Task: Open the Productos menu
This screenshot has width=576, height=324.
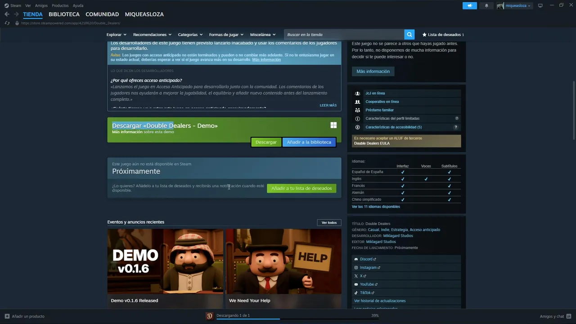Action: point(60,5)
